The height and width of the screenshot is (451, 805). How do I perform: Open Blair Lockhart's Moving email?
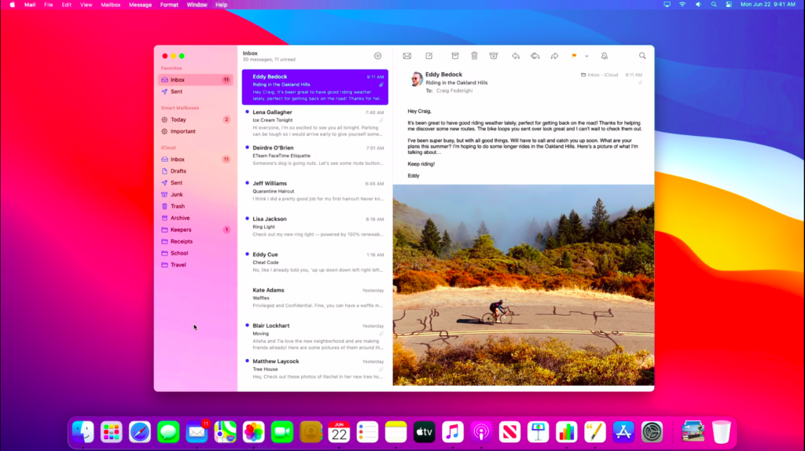tap(314, 336)
